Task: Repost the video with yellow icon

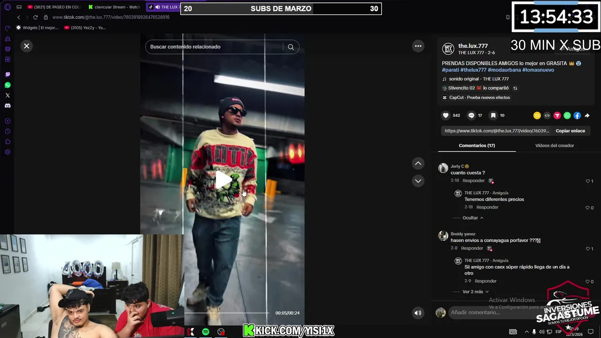Action: [x=537, y=115]
